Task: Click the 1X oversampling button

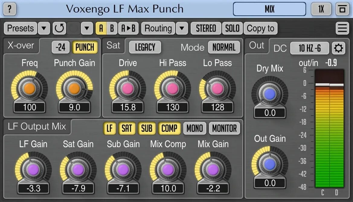Action: (x=321, y=9)
